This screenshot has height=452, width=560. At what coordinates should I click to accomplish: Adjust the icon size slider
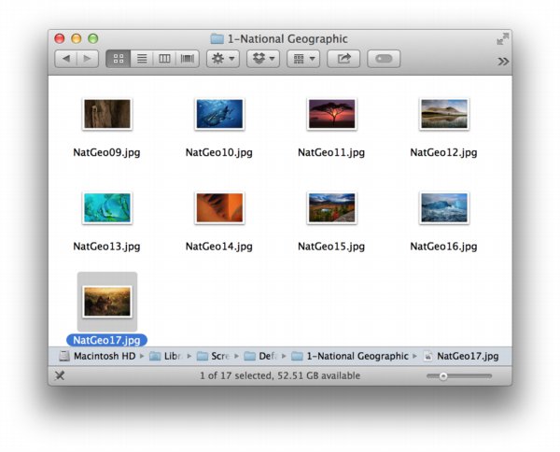443,375
